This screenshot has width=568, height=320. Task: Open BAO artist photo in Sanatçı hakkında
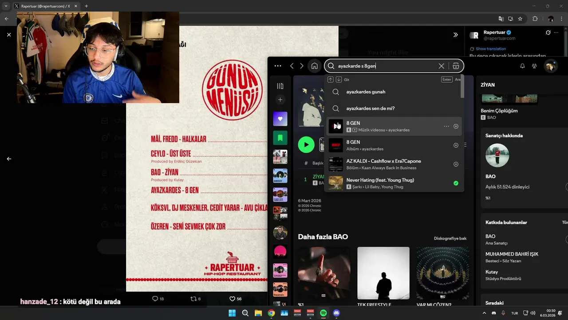[497, 155]
